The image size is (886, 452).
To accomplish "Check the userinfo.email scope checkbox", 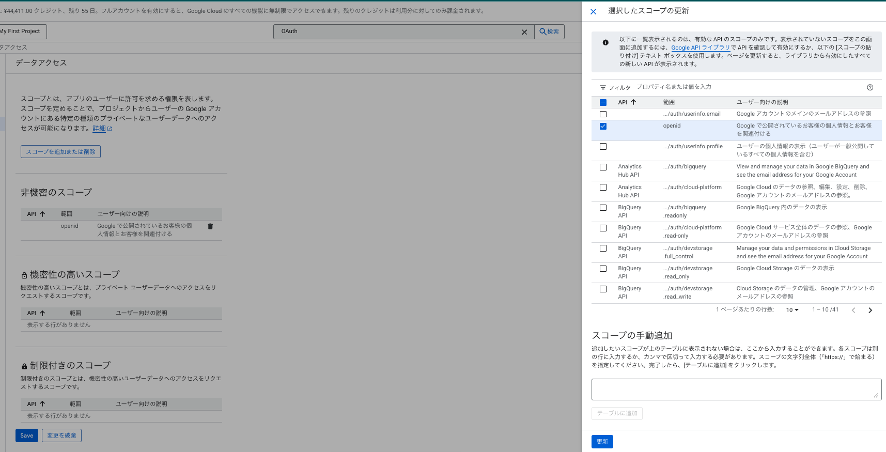I will [x=603, y=114].
